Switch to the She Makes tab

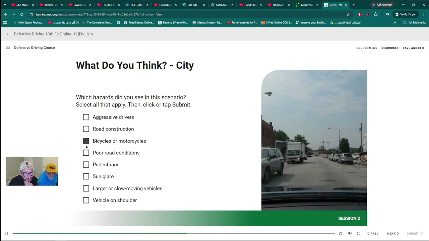point(22,5)
